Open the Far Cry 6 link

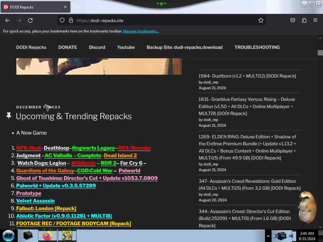pos(131,163)
